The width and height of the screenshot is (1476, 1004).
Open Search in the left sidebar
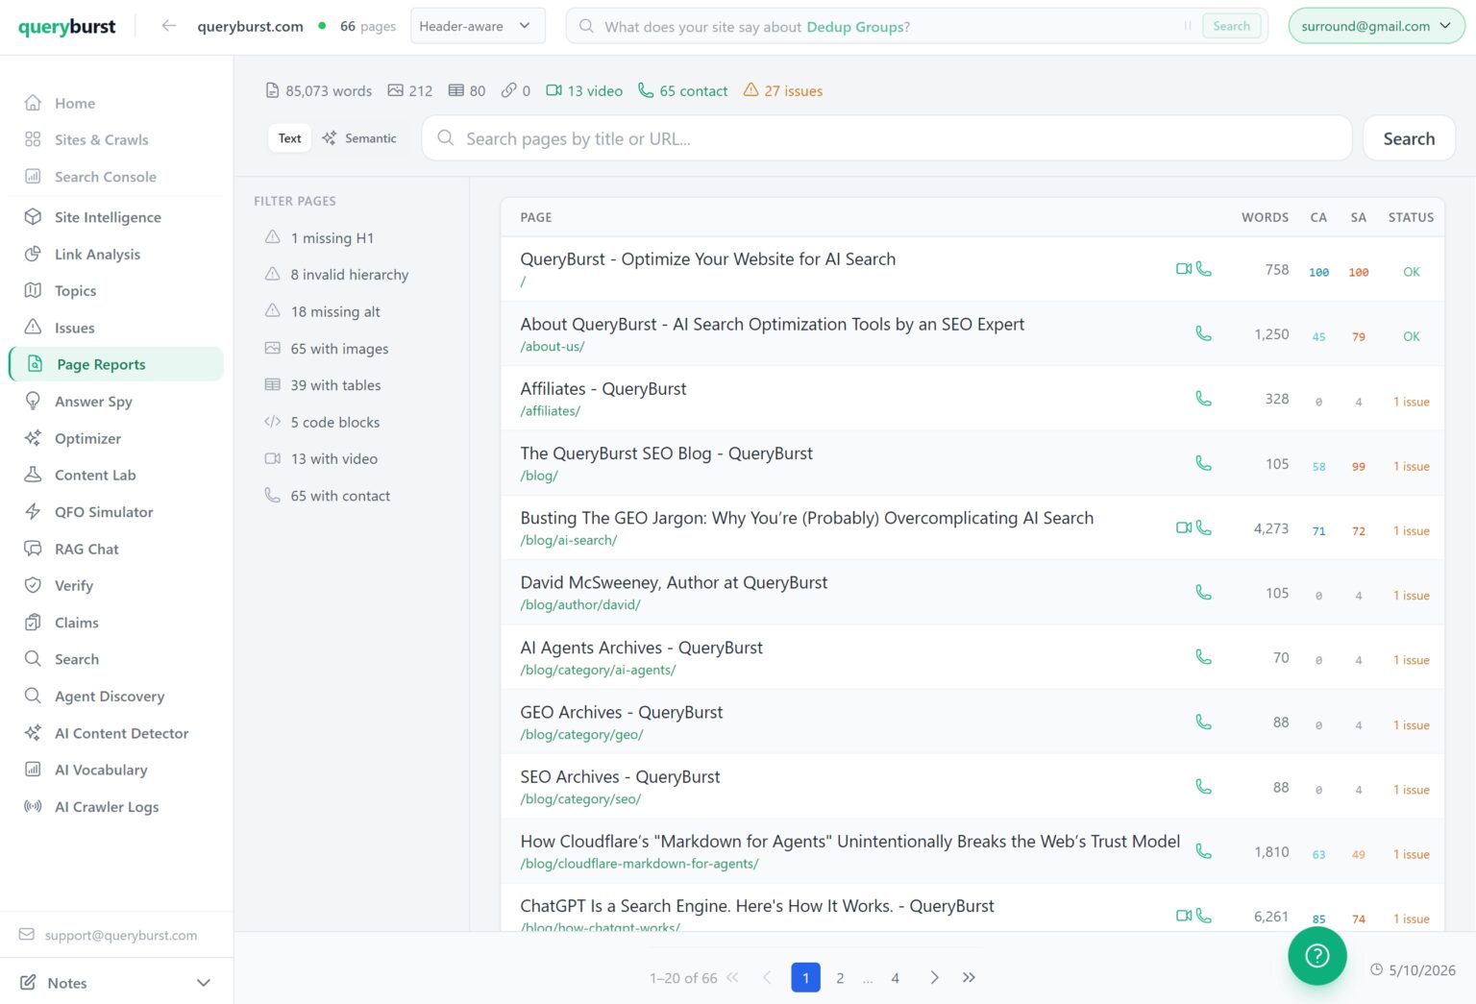tap(77, 659)
